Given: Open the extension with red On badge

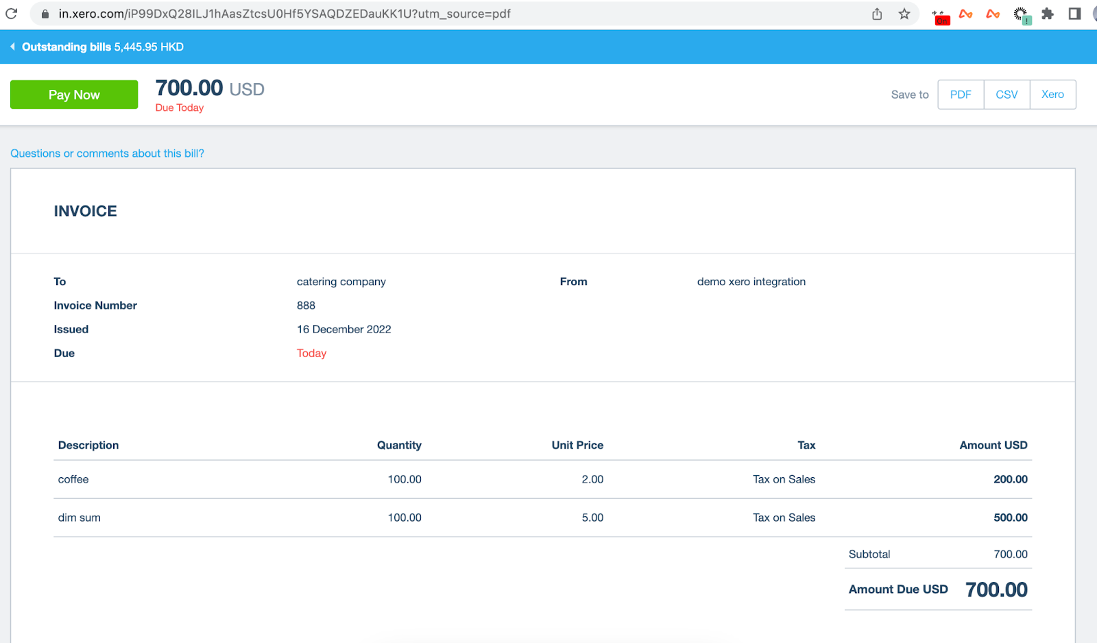Looking at the screenshot, I should tap(941, 16).
